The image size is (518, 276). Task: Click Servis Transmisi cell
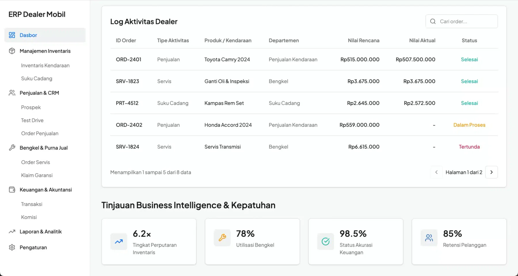tap(222, 147)
